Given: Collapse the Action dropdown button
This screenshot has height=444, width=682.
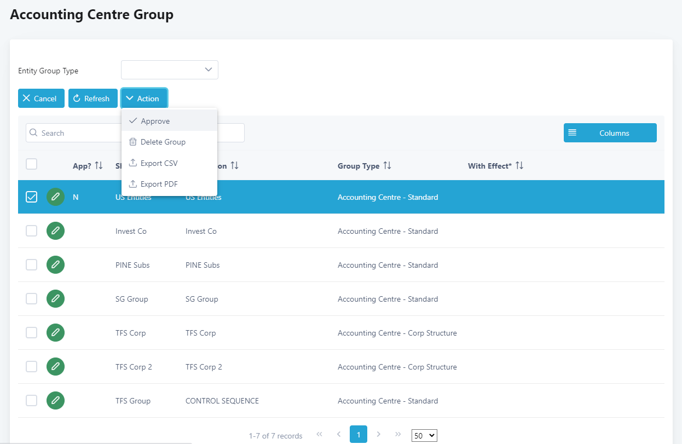Looking at the screenshot, I should click(x=144, y=99).
